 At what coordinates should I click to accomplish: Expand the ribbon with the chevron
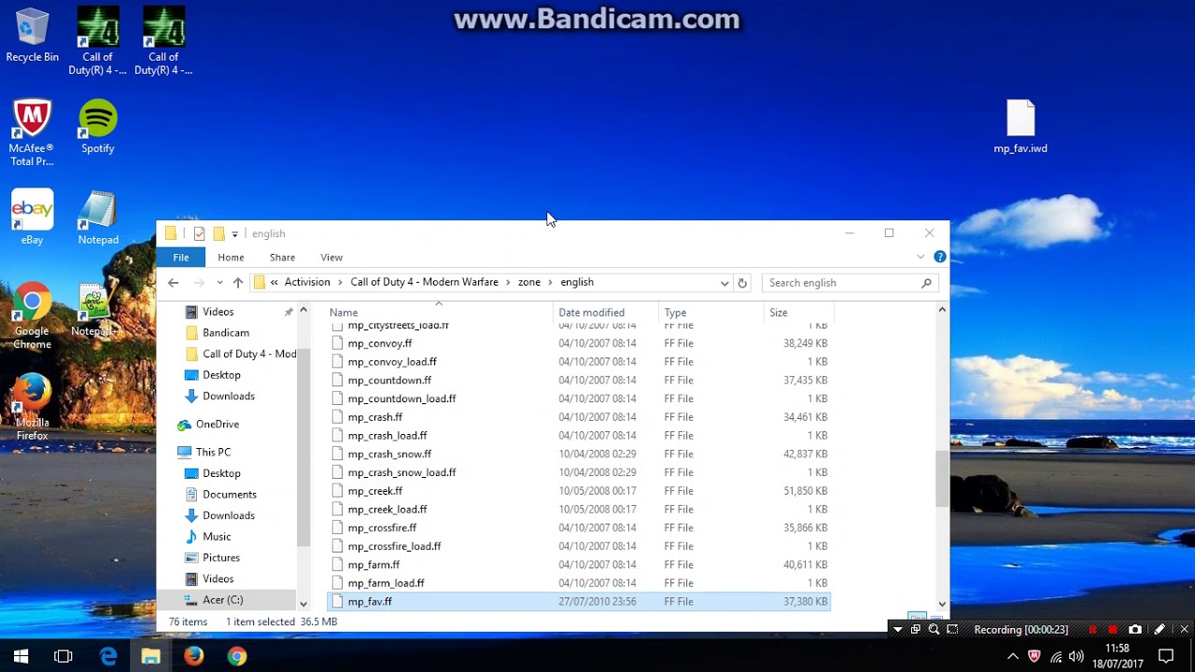921,257
